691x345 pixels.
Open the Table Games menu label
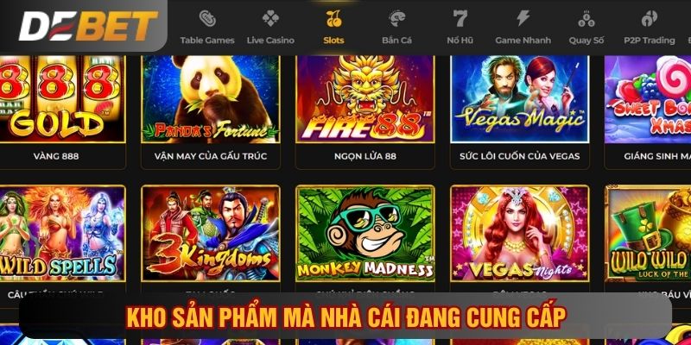pyautogui.click(x=207, y=40)
